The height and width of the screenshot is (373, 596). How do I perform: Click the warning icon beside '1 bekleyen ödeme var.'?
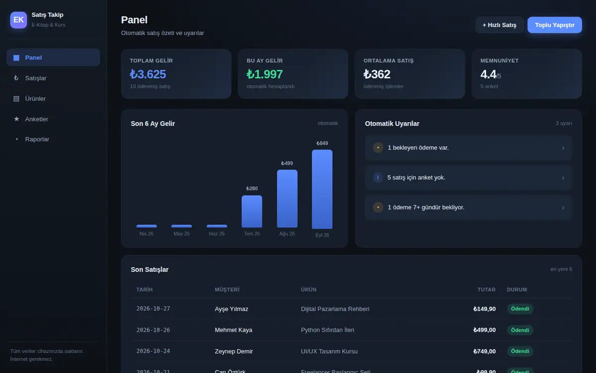point(378,148)
